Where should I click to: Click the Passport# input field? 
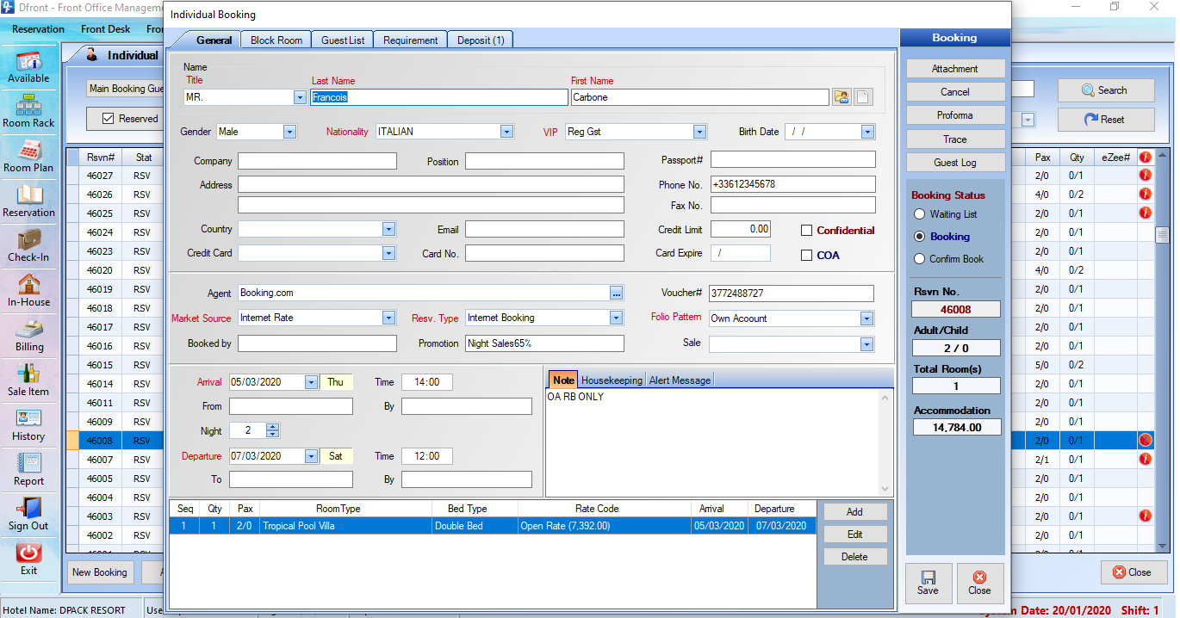(x=792, y=160)
